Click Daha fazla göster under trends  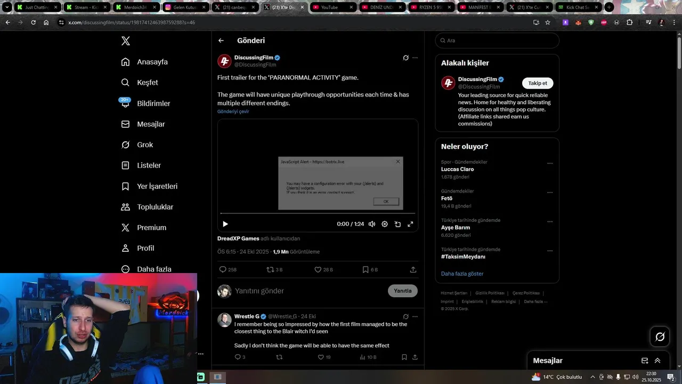pyautogui.click(x=462, y=274)
